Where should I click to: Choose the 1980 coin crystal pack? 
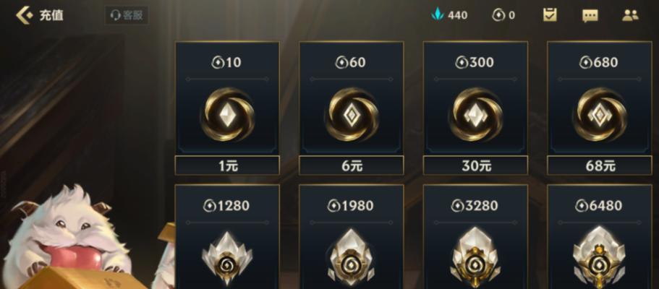pos(352,237)
